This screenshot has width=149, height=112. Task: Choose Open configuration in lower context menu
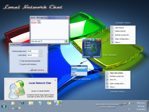point(118,84)
